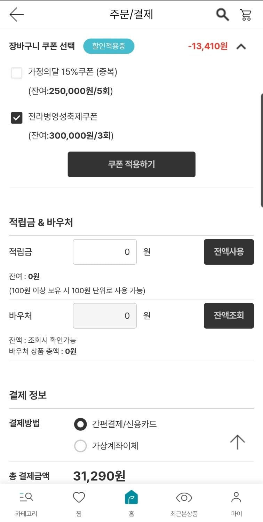Screen dimensions: 263x522
Task: Tap the 잔액조회 button
Action: click(x=229, y=315)
